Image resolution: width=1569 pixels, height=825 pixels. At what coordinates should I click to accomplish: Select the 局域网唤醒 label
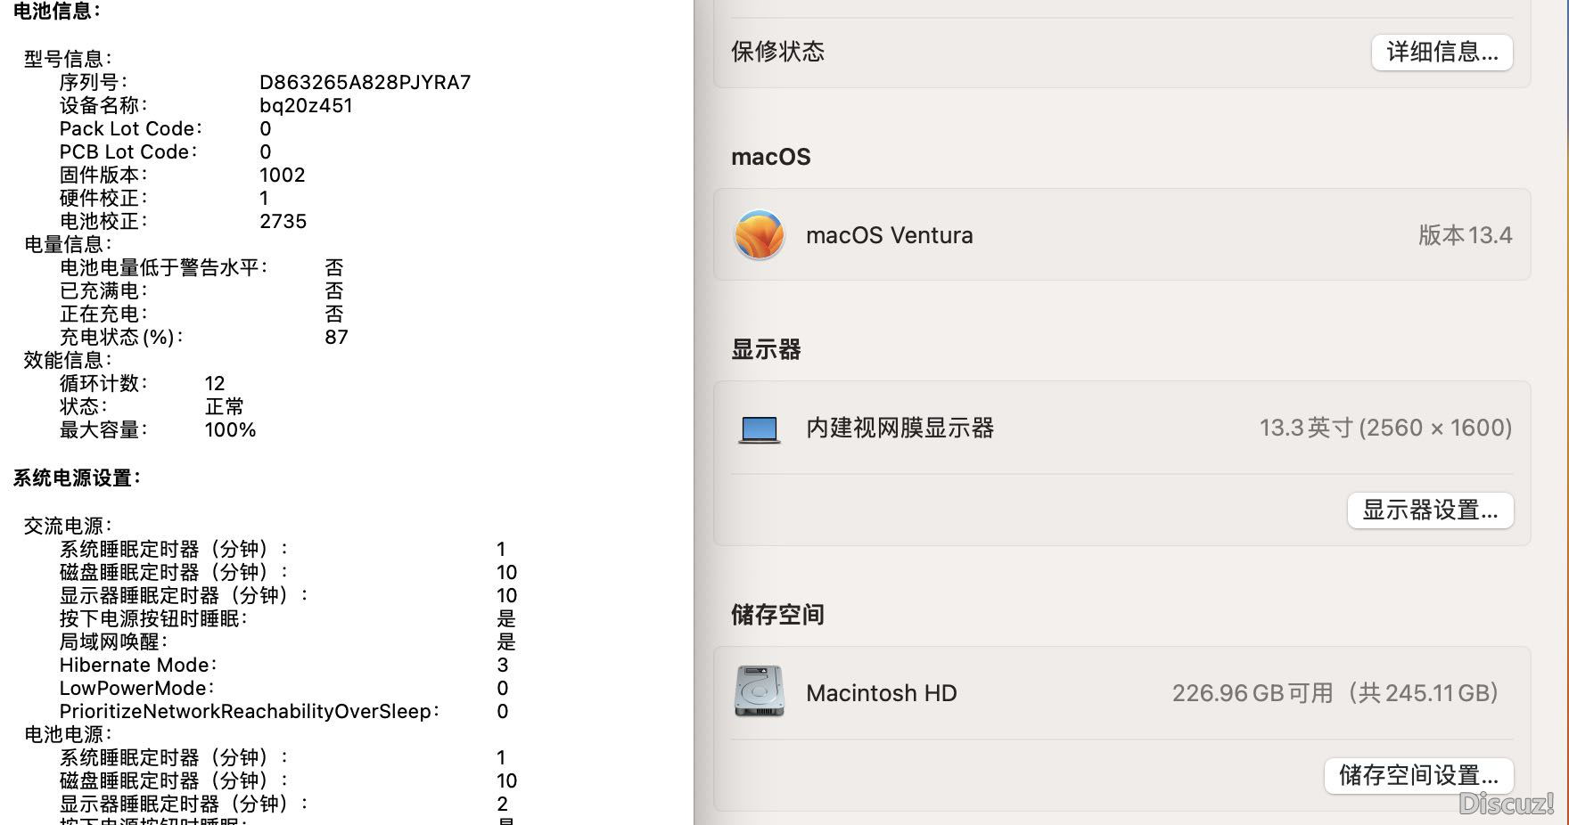point(113,641)
